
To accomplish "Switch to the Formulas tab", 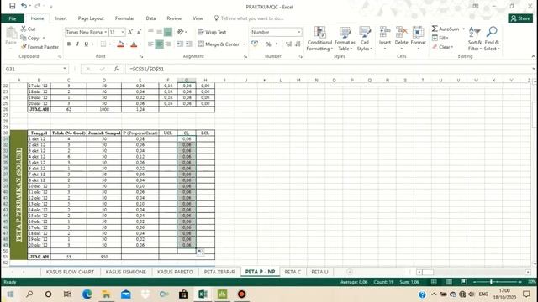I will coord(124,18).
